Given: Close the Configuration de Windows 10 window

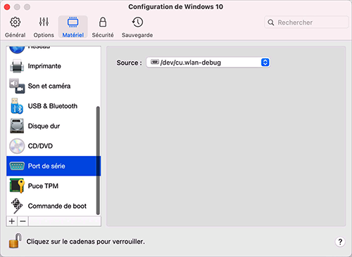Looking at the screenshot, I should click(7, 7).
